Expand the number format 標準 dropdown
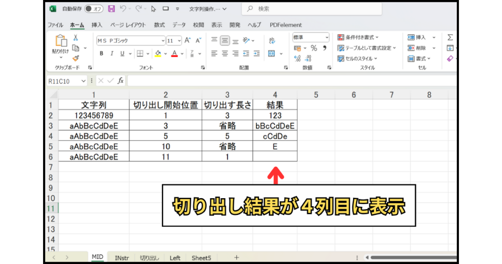The height and width of the screenshot is (264, 502). click(x=311, y=37)
